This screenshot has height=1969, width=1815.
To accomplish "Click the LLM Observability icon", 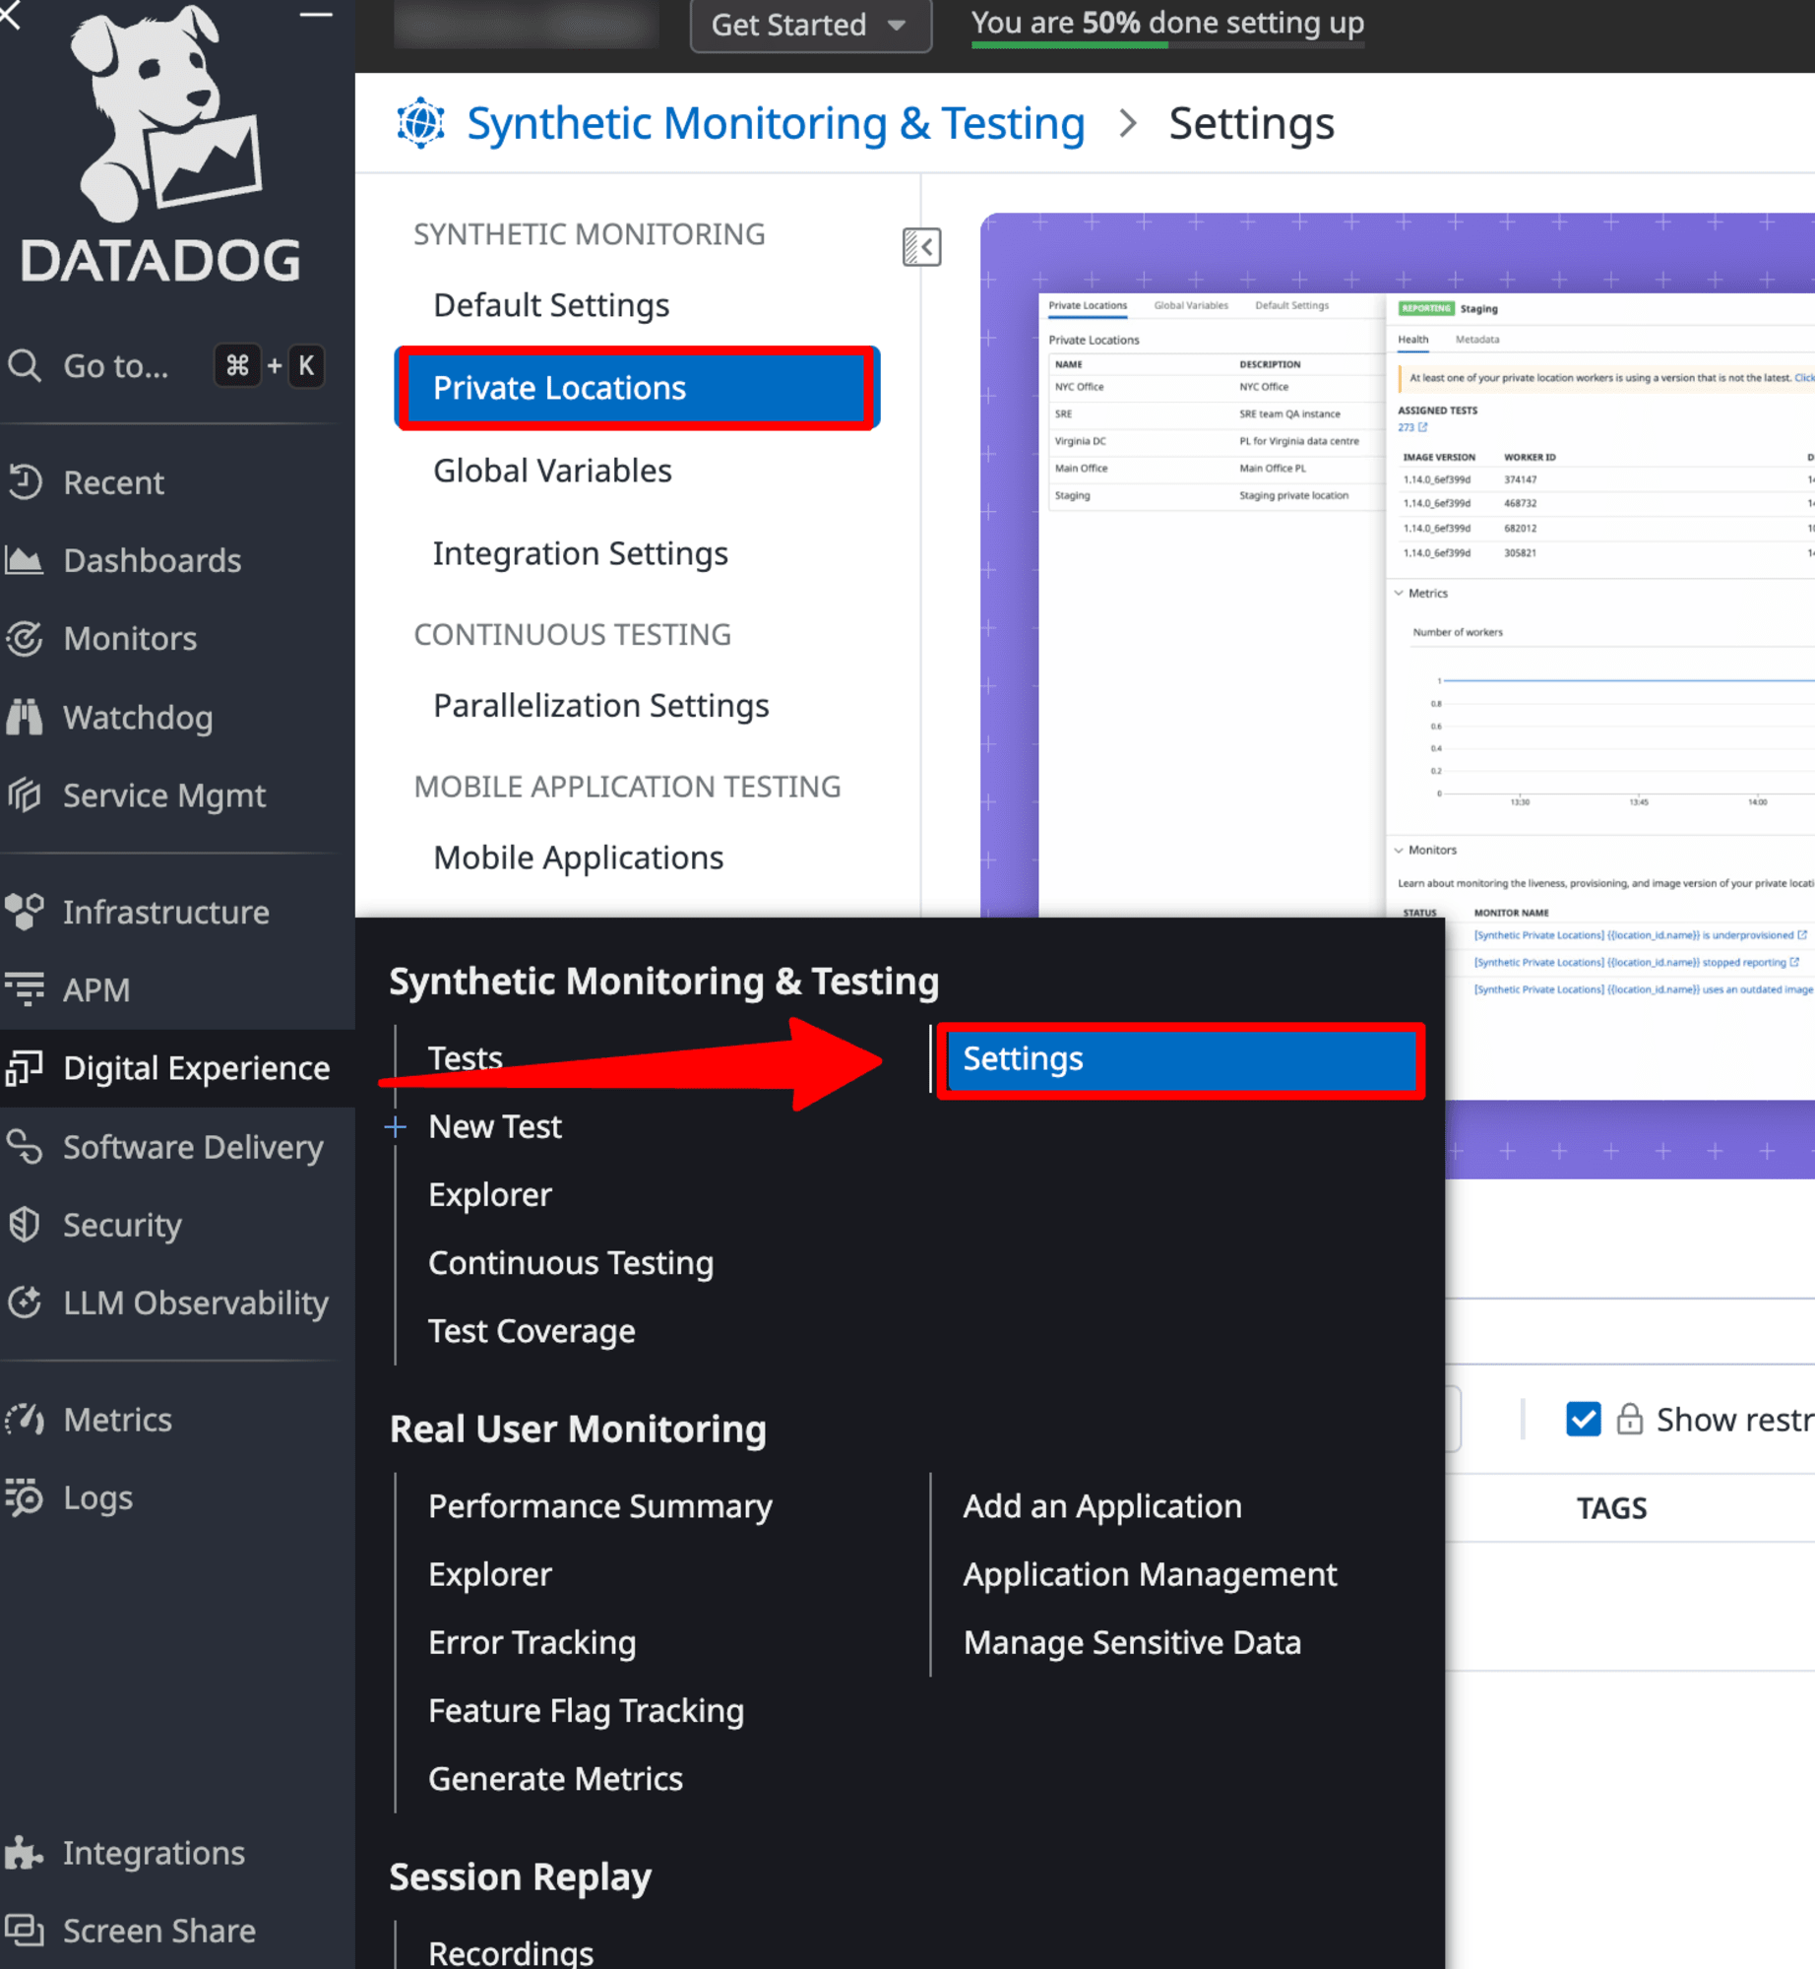I will pos(25,1302).
